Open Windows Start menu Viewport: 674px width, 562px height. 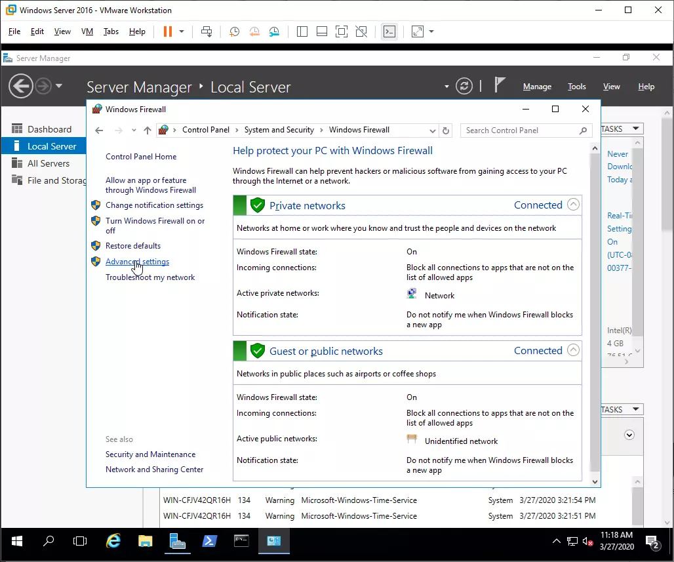(x=17, y=541)
